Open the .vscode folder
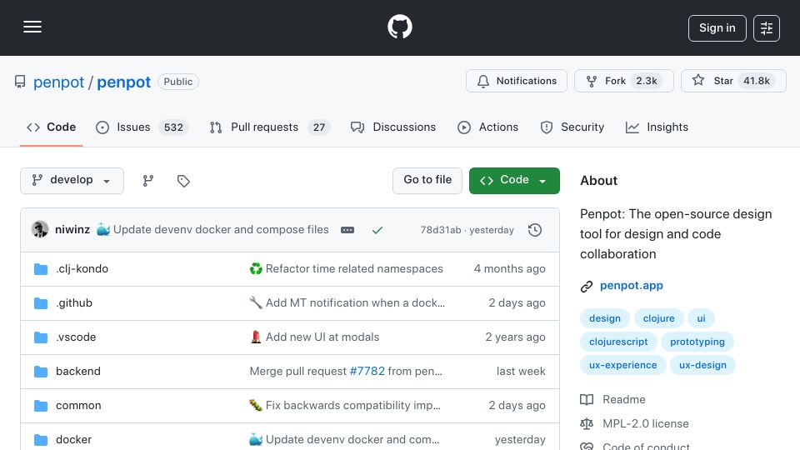The height and width of the screenshot is (450, 800). [x=76, y=337]
